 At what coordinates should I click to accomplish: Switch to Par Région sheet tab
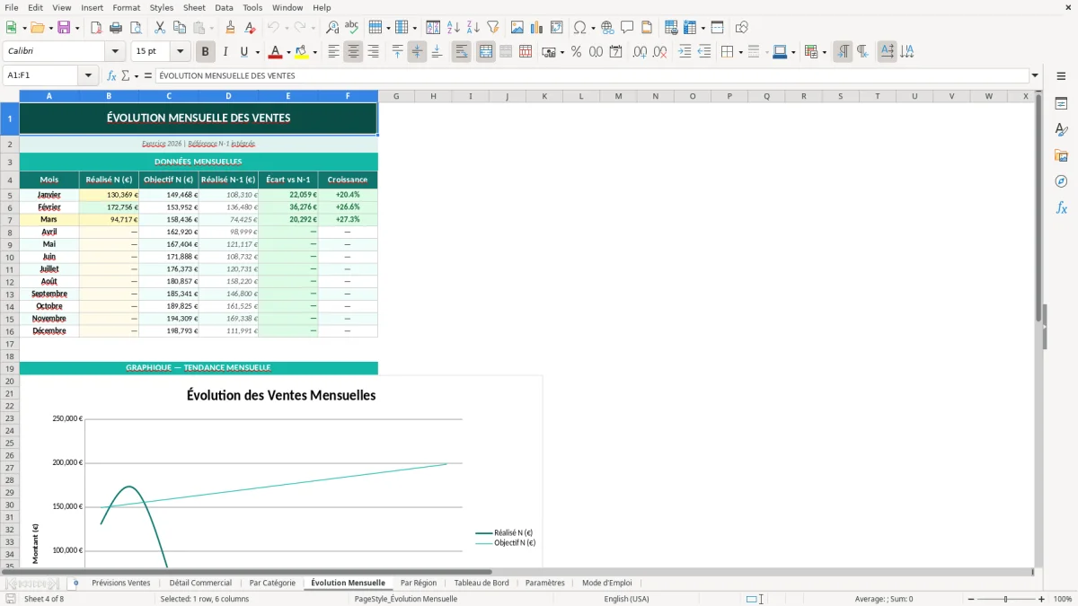point(419,583)
